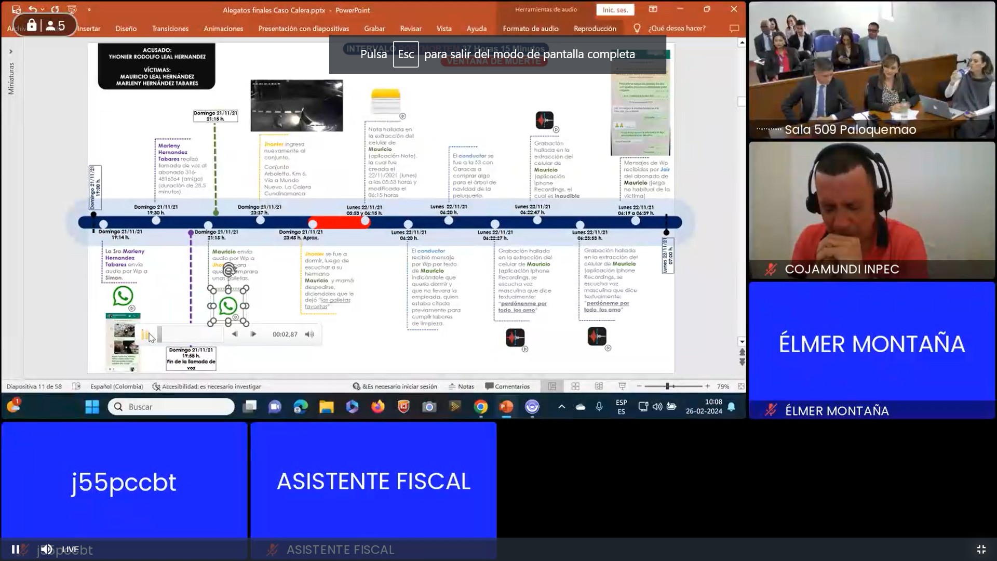Image resolution: width=997 pixels, height=561 pixels.
Task: Fit slide to current window
Action: (x=741, y=386)
